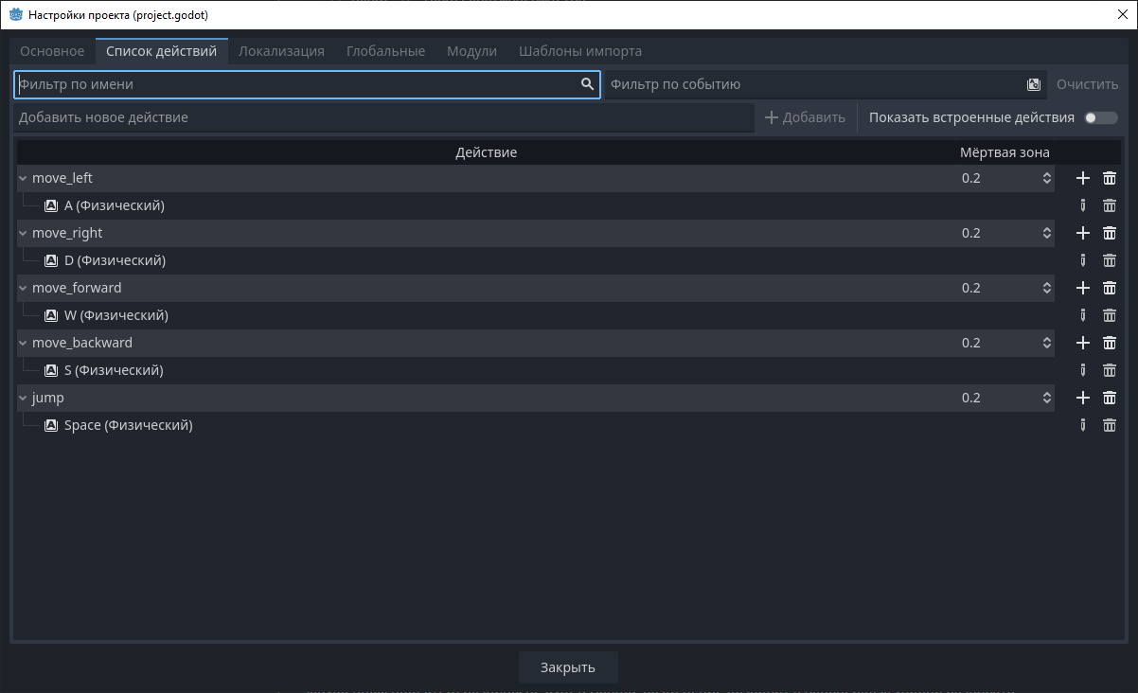1138x693 pixels.
Task: Add an event to the jump action
Action: [x=1083, y=398]
